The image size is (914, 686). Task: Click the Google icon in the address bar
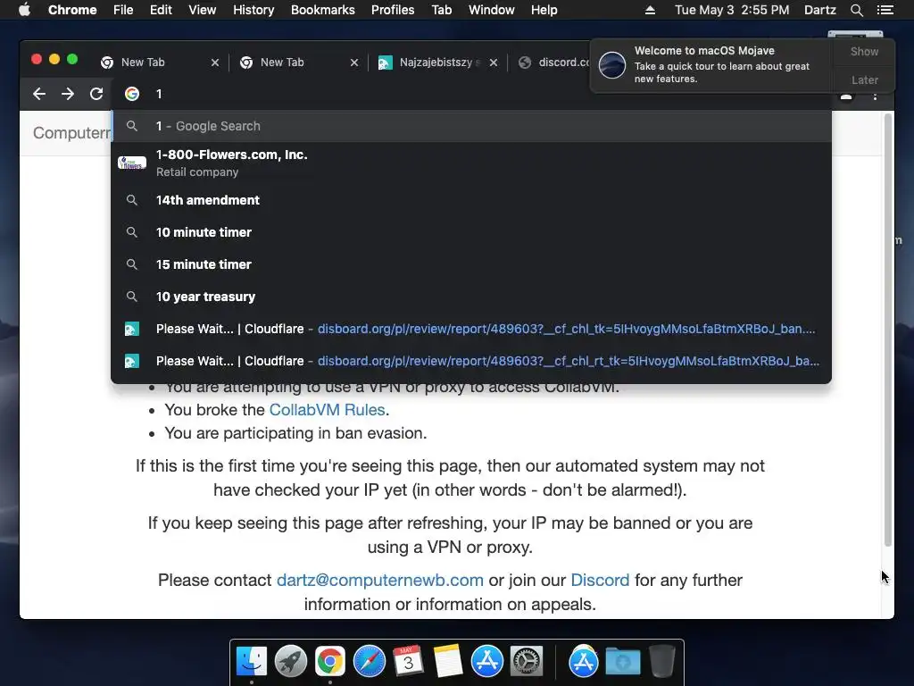132,94
